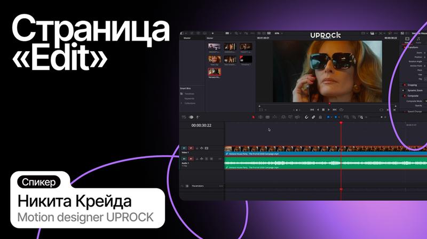The image size is (427, 239).
Task: Disable the Composite section toggle
Action: 405,96
